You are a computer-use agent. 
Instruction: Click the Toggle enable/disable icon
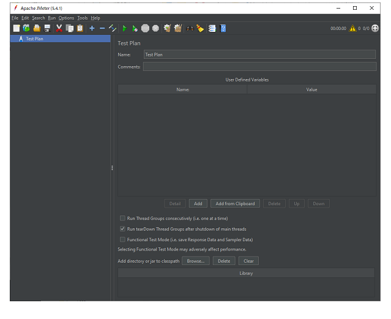(113, 28)
